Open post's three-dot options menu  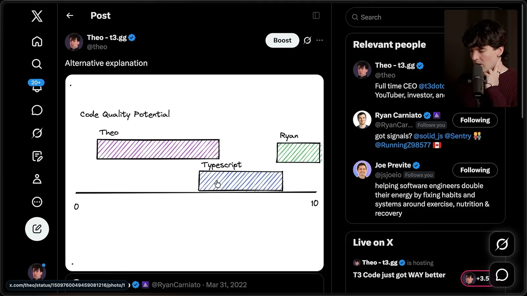[x=319, y=40]
